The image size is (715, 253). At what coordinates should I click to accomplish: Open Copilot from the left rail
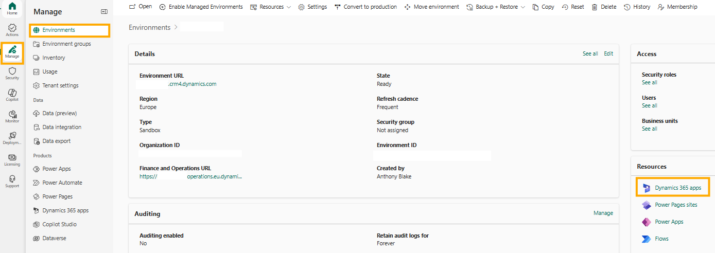click(12, 95)
